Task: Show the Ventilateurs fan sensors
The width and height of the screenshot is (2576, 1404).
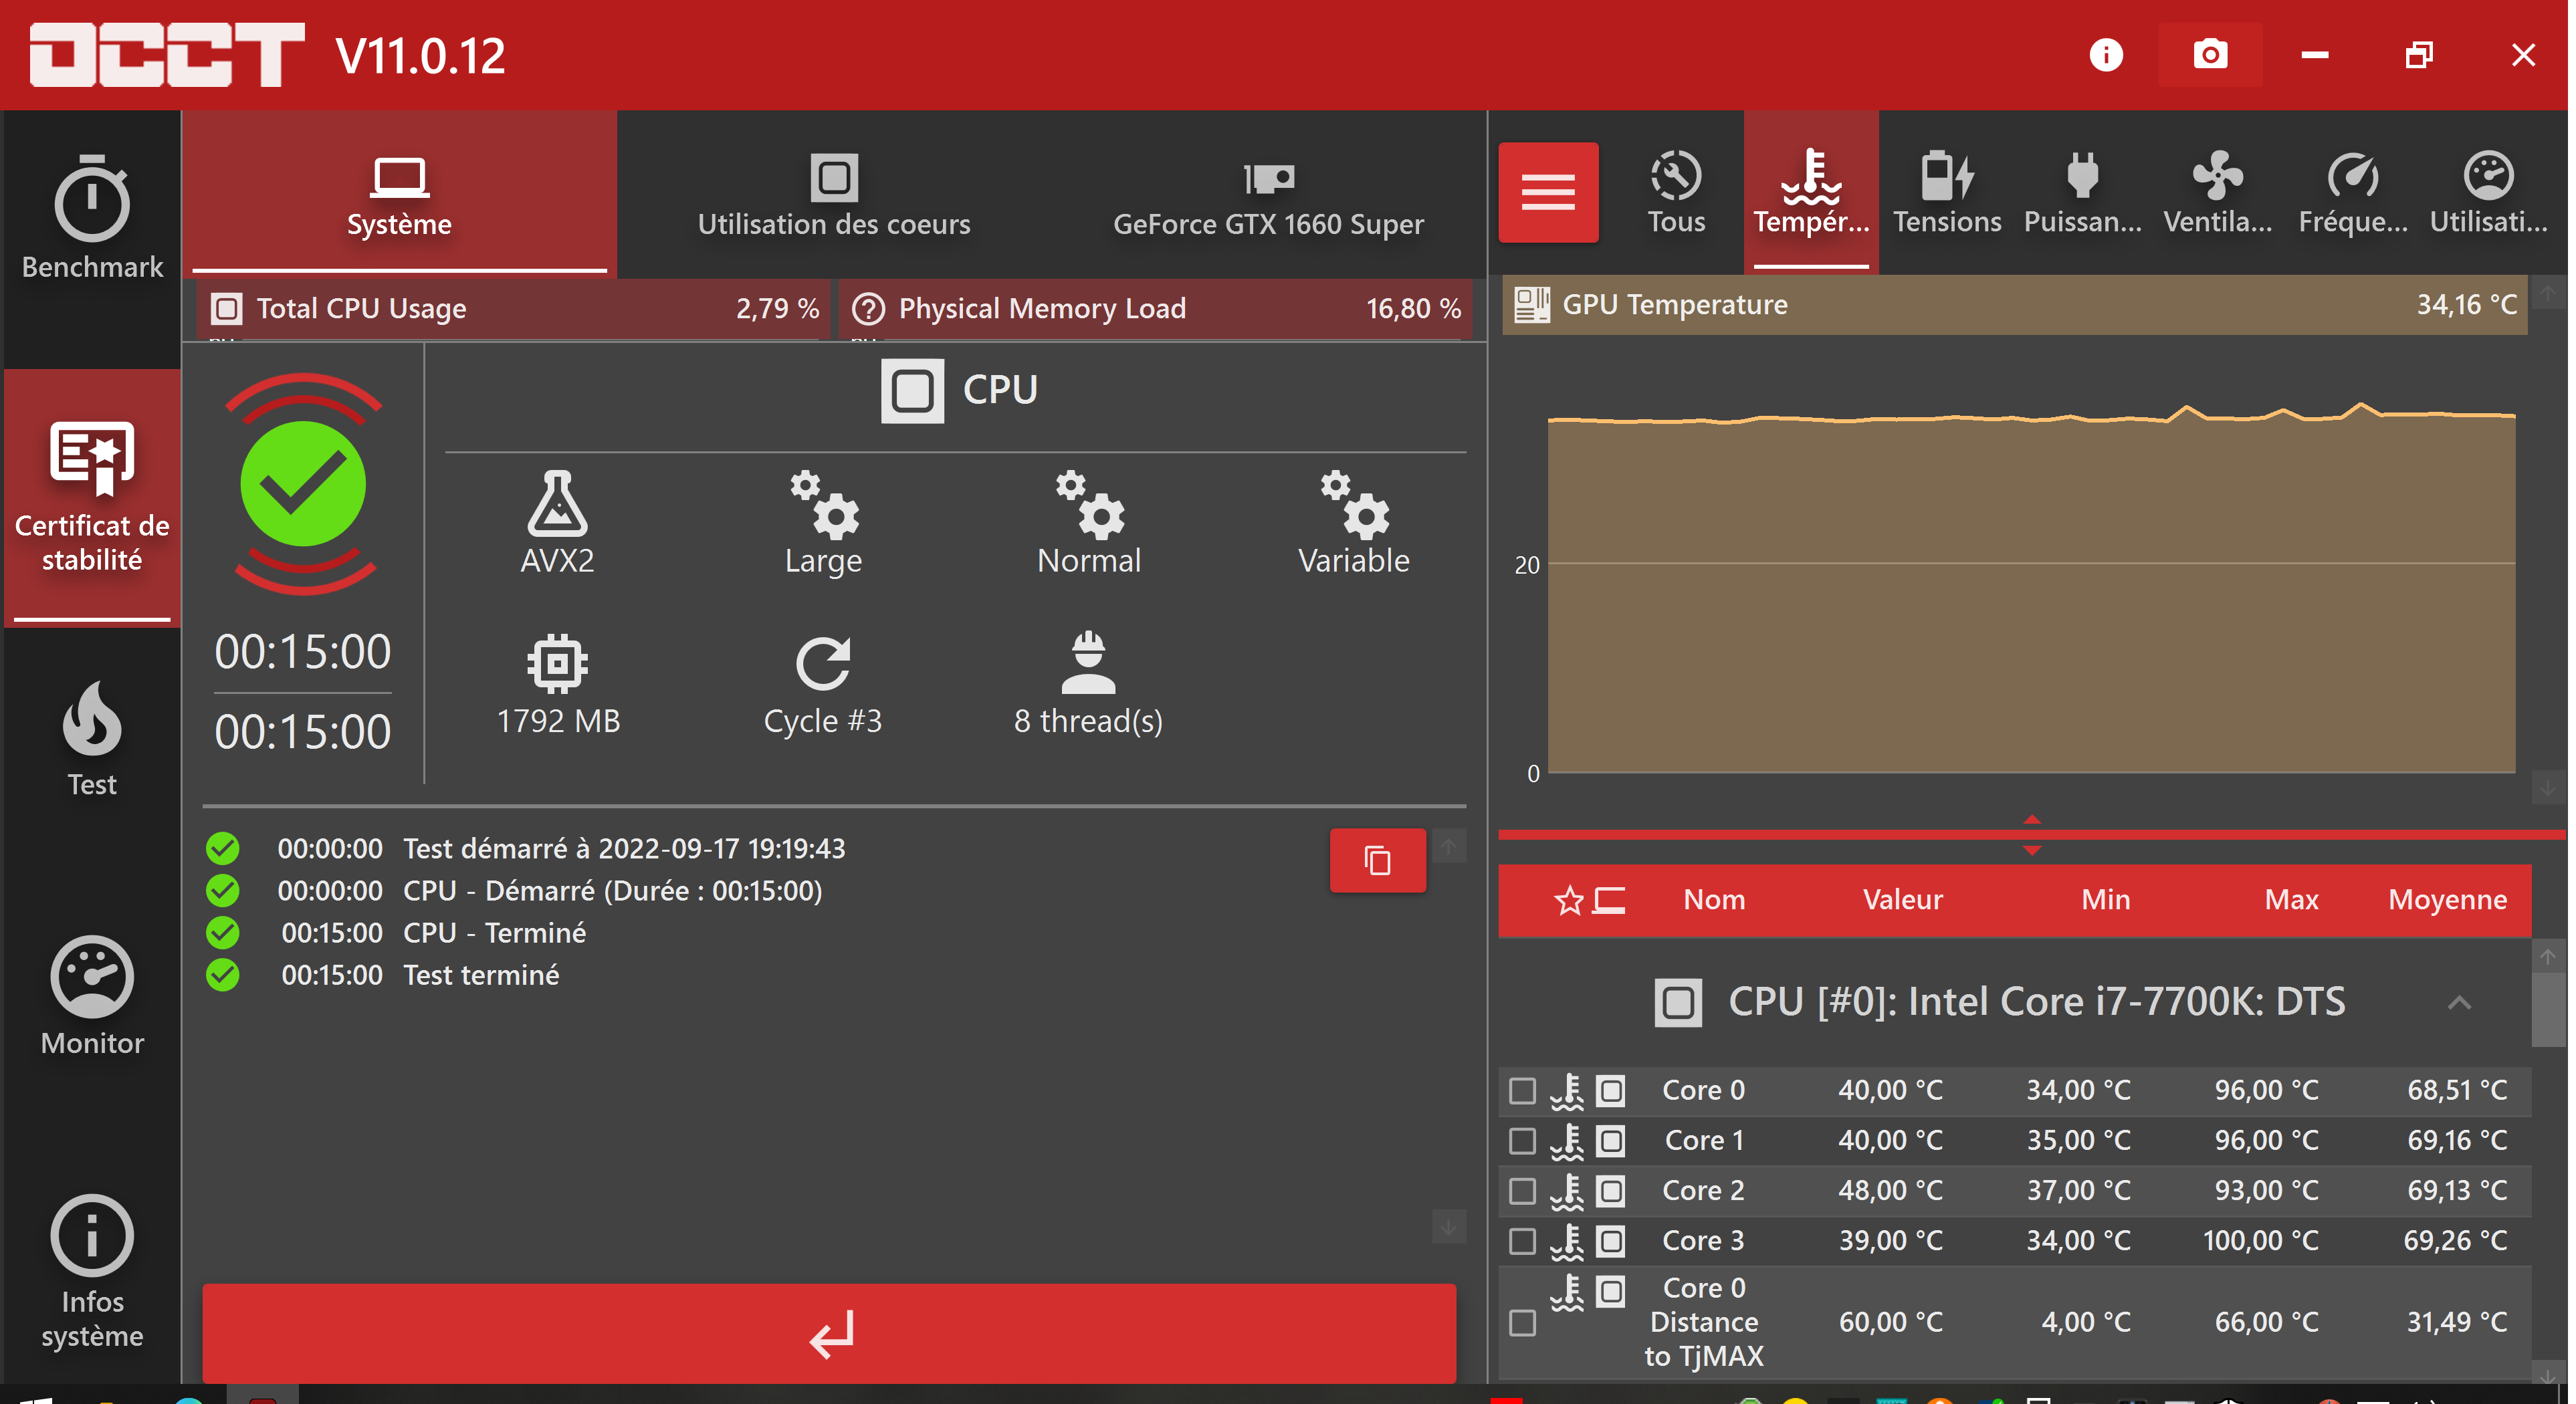Action: coord(2217,193)
